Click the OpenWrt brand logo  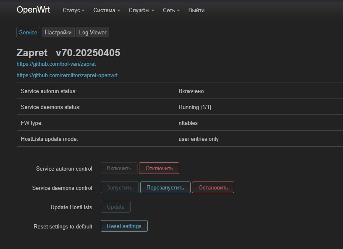tap(33, 10)
